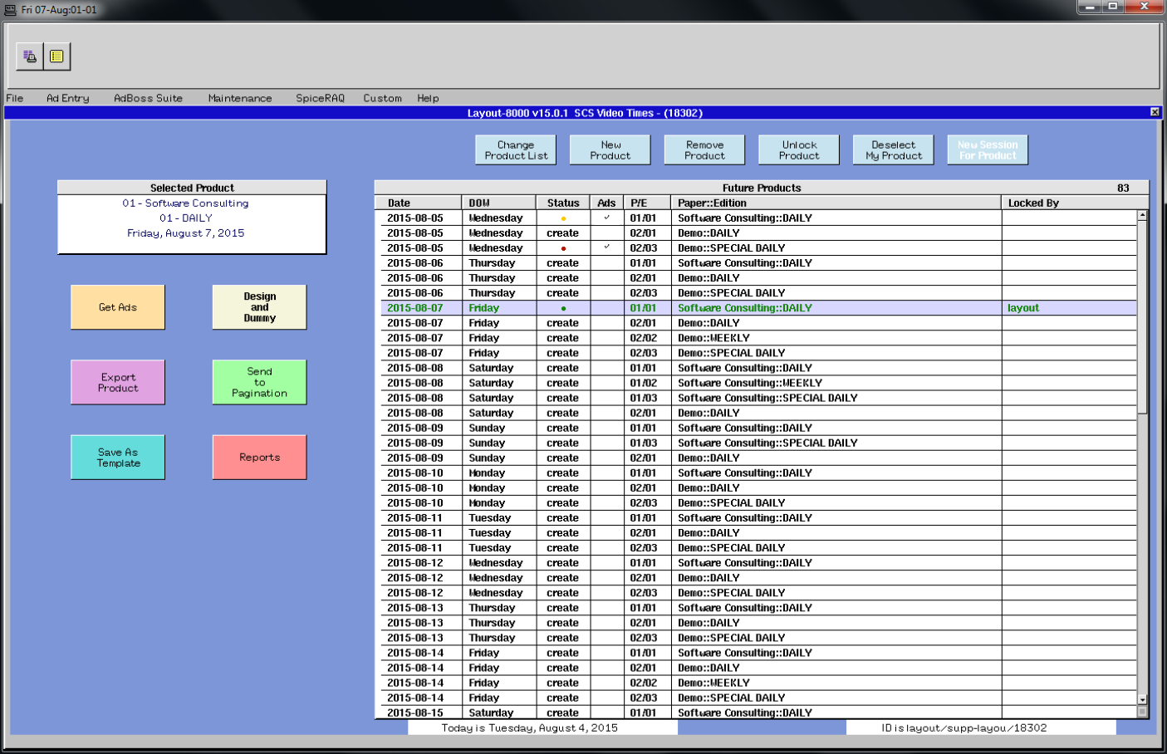The image size is (1167, 754).
Task: Click the yellow status dot for 2015-08-05
Action: pyautogui.click(x=563, y=218)
